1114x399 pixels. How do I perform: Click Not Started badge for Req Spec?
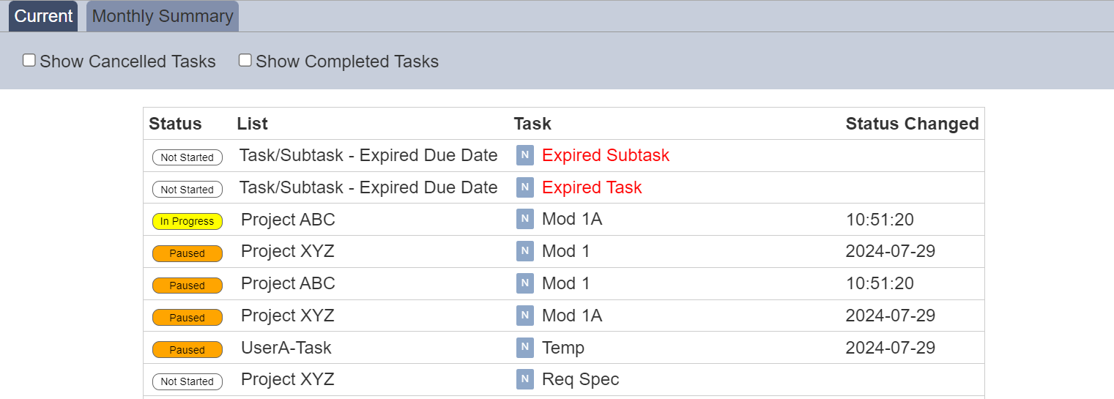tap(187, 381)
